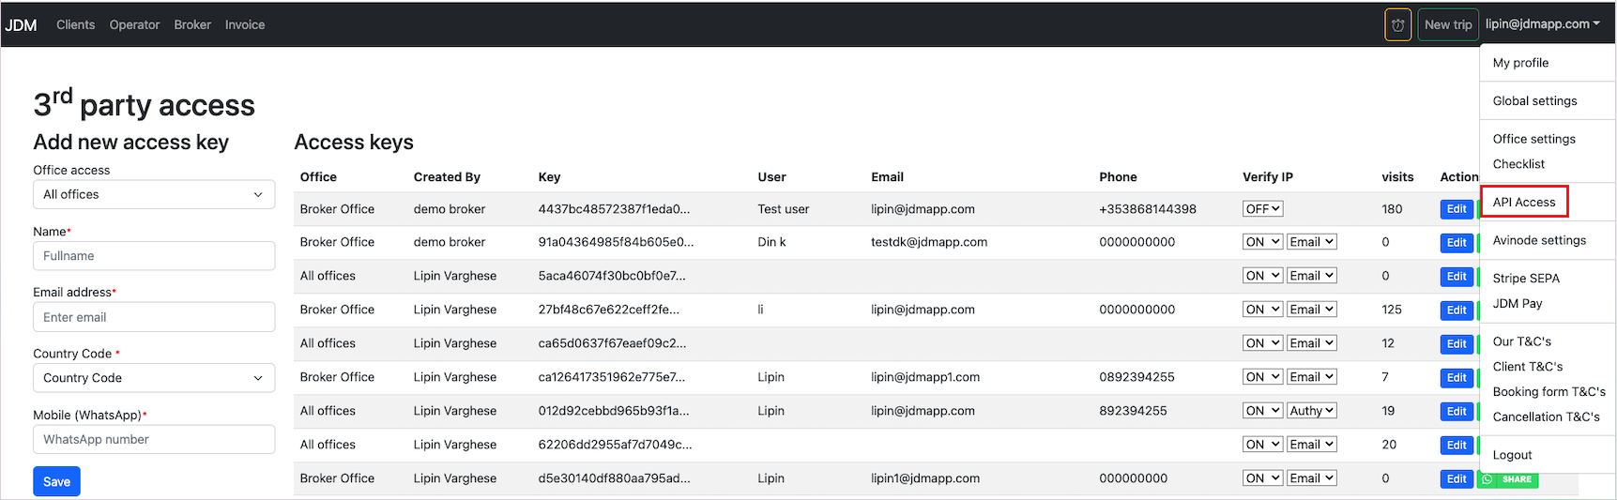Click Save to add access key

[x=56, y=482]
